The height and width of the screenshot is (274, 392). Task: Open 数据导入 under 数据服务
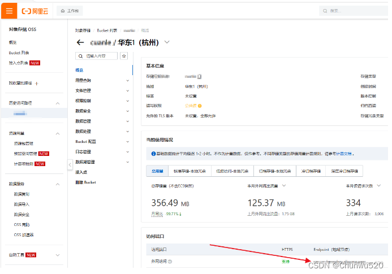click(x=21, y=205)
